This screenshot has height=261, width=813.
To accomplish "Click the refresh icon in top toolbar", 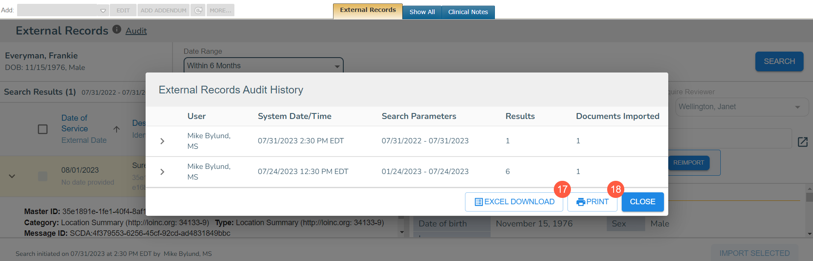I will (198, 10).
